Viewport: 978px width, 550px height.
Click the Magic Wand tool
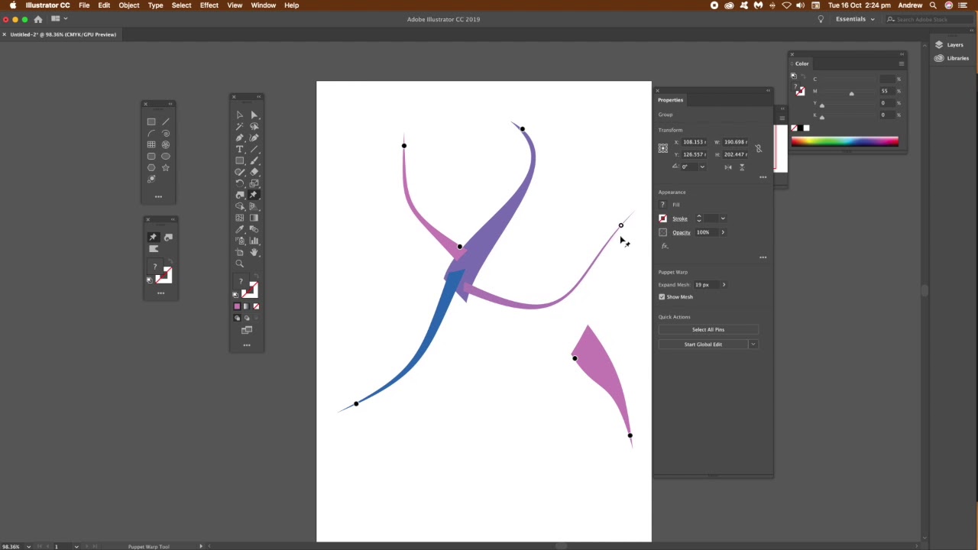pos(239,126)
